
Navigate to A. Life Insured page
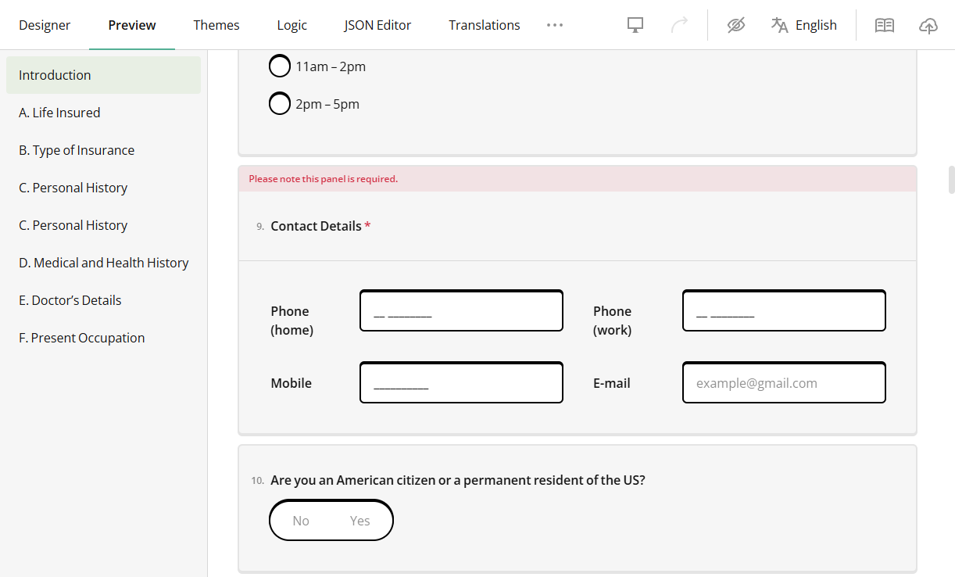[59, 113]
